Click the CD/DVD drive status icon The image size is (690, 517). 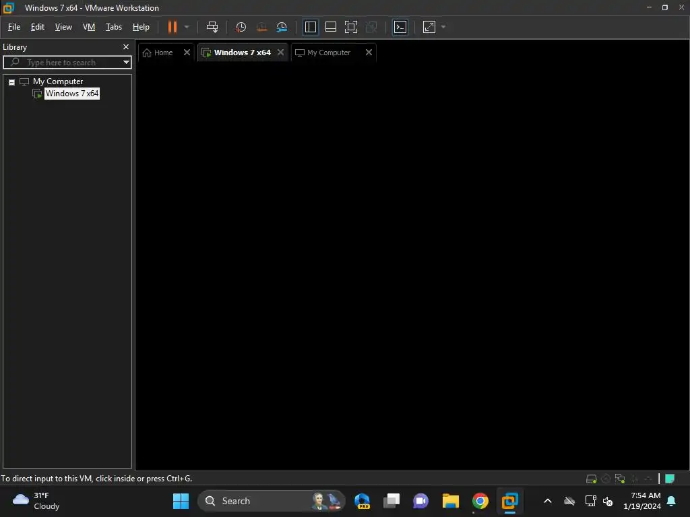[x=606, y=479]
